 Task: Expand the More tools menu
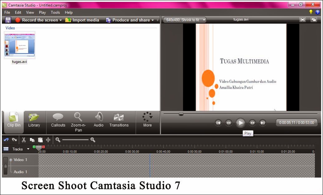(x=147, y=120)
